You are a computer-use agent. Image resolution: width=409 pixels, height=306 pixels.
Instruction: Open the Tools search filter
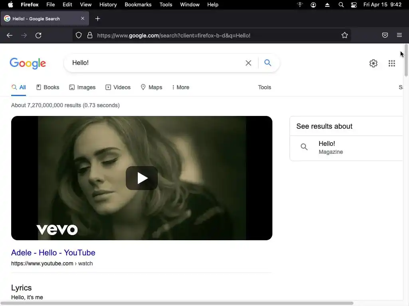pyautogui.click(x=264, y=87)
